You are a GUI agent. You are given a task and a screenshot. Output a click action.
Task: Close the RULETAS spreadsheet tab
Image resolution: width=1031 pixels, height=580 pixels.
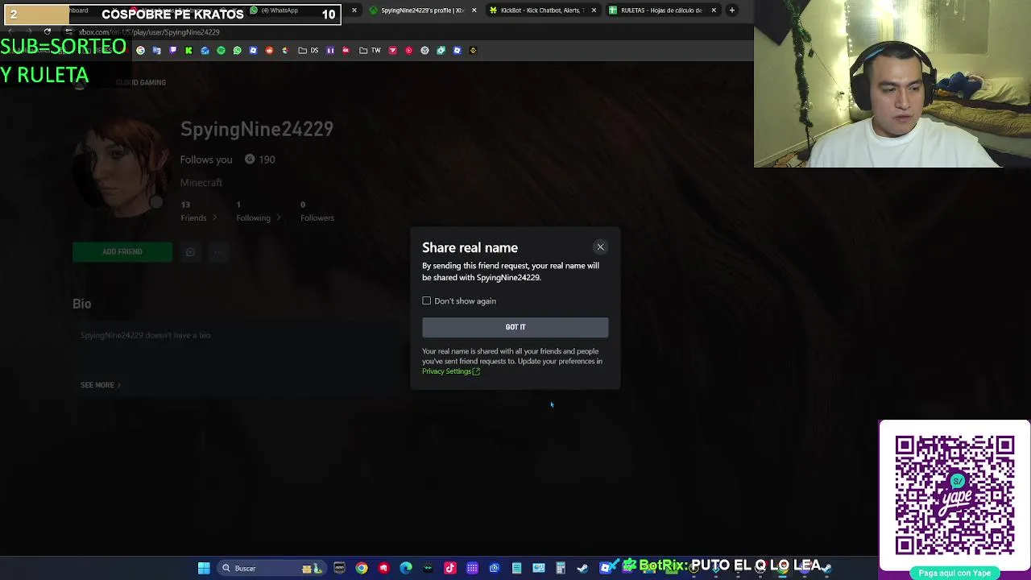tap(714, 10)
